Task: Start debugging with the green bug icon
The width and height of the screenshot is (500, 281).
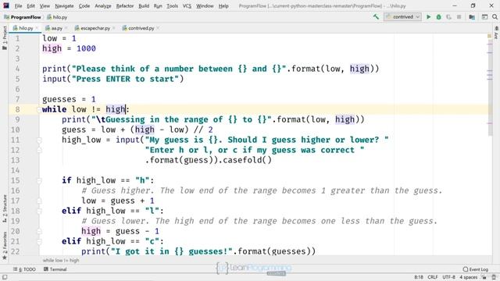Action: click(x=439, y=17)
